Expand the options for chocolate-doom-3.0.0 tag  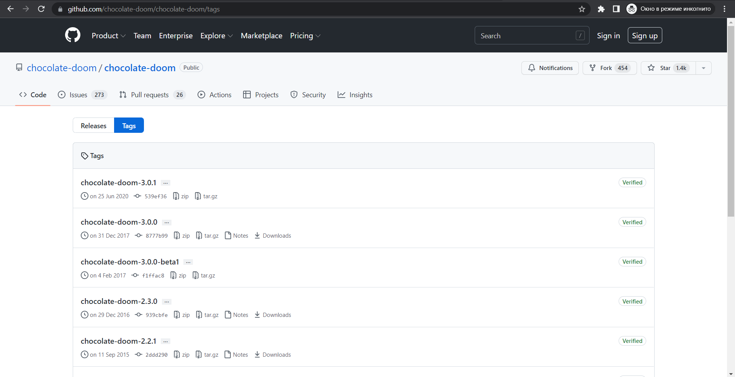tap(167, 222)
